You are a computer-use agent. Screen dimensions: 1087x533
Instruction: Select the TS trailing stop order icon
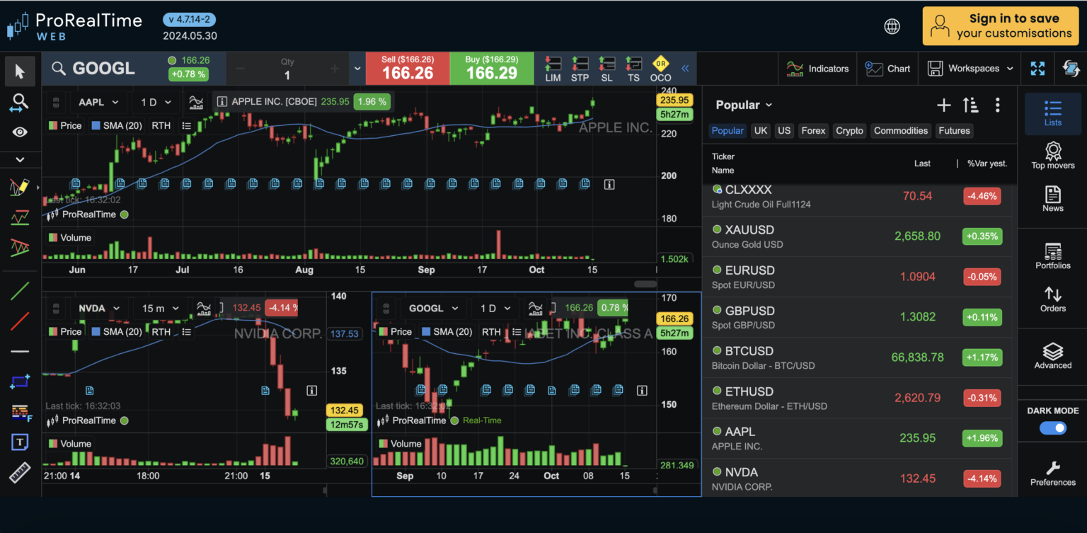(633, 68)
